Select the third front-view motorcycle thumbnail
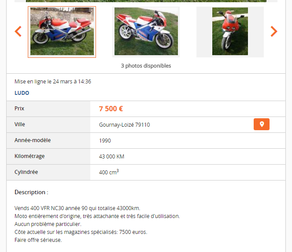Image resolution: width=292 pixels, height=252 pixels. 230,32
